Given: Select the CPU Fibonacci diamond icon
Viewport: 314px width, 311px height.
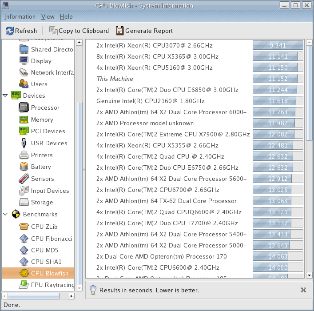Looking at the screenshot, I should pyautogui.click(x=24, y=239).
